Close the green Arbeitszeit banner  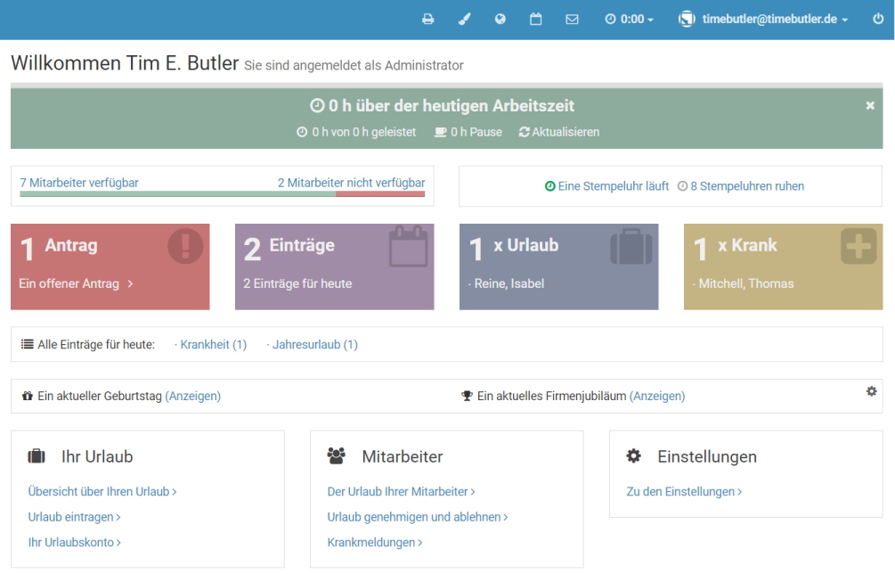[x=870, y=105]
